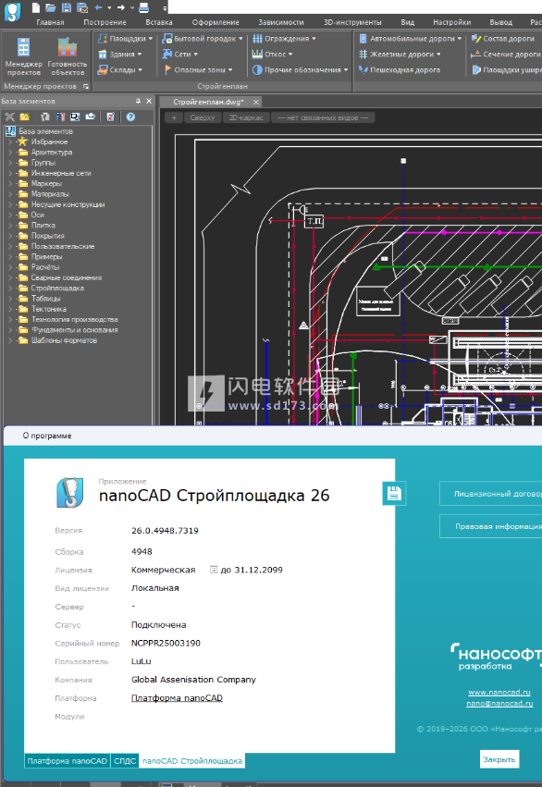The width and height of the screenshot is (542, 787).
Task: Click the plus button on viewport bar
Action: 174,118
